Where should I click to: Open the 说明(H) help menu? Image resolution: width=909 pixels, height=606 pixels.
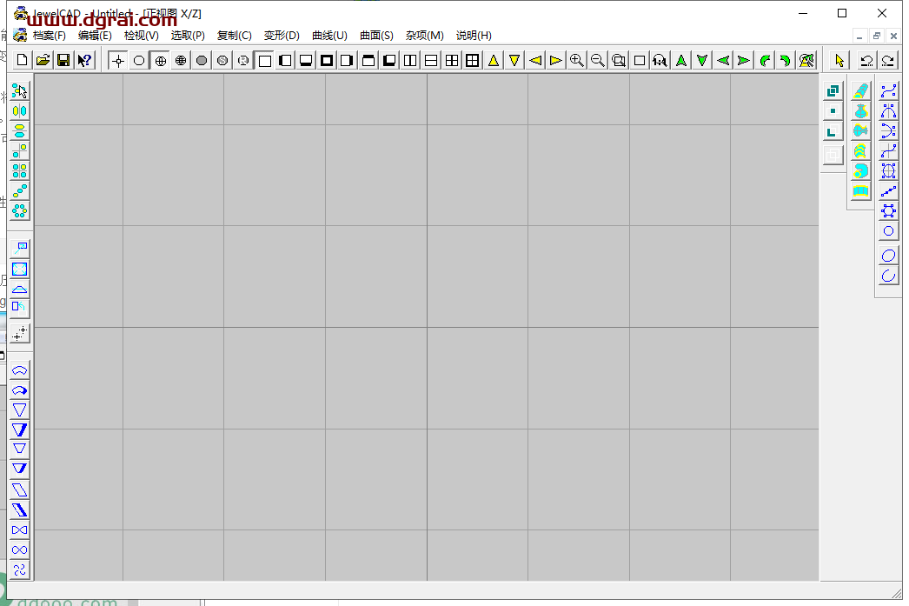click(474, 36)
